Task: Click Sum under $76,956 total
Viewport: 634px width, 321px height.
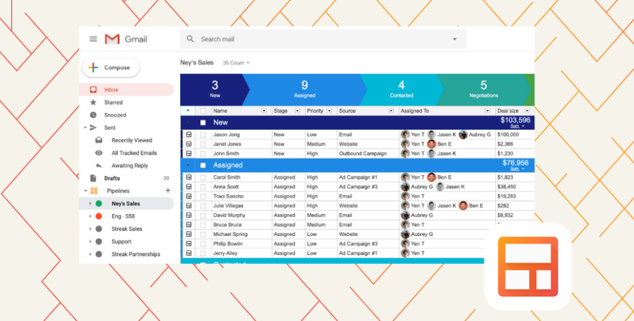Action: click(x=517, y=169)
